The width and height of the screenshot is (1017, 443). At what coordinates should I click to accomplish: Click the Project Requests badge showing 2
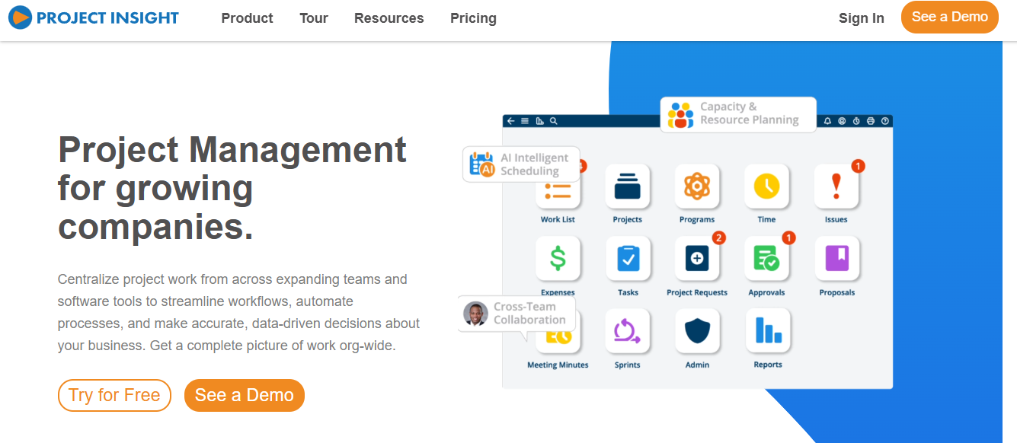point(718,238)
